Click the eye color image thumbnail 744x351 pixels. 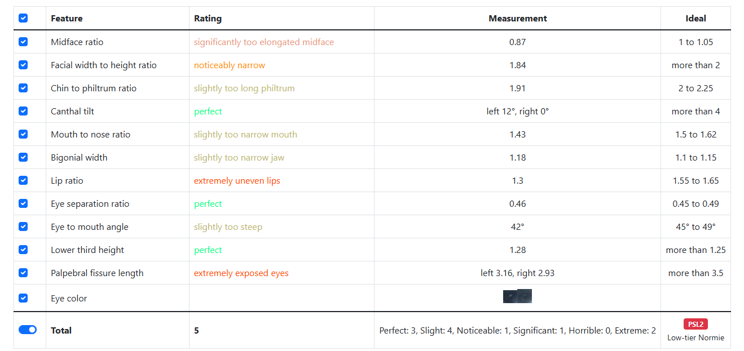tap(517, 296)
